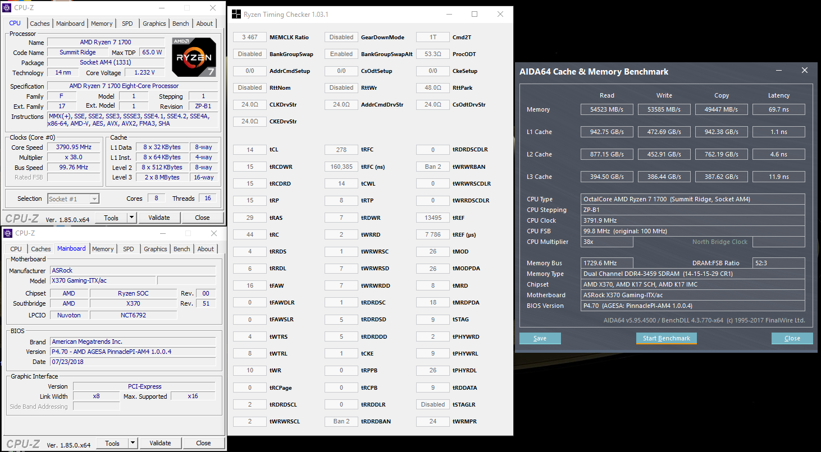Click Close button in top CPU-Z window
The height and width of the screenshot is (452, 821).
click(202, 218)
